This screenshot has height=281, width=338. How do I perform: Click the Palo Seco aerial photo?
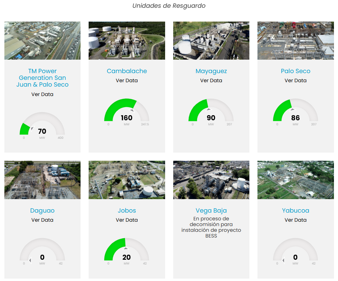[296, 41]
